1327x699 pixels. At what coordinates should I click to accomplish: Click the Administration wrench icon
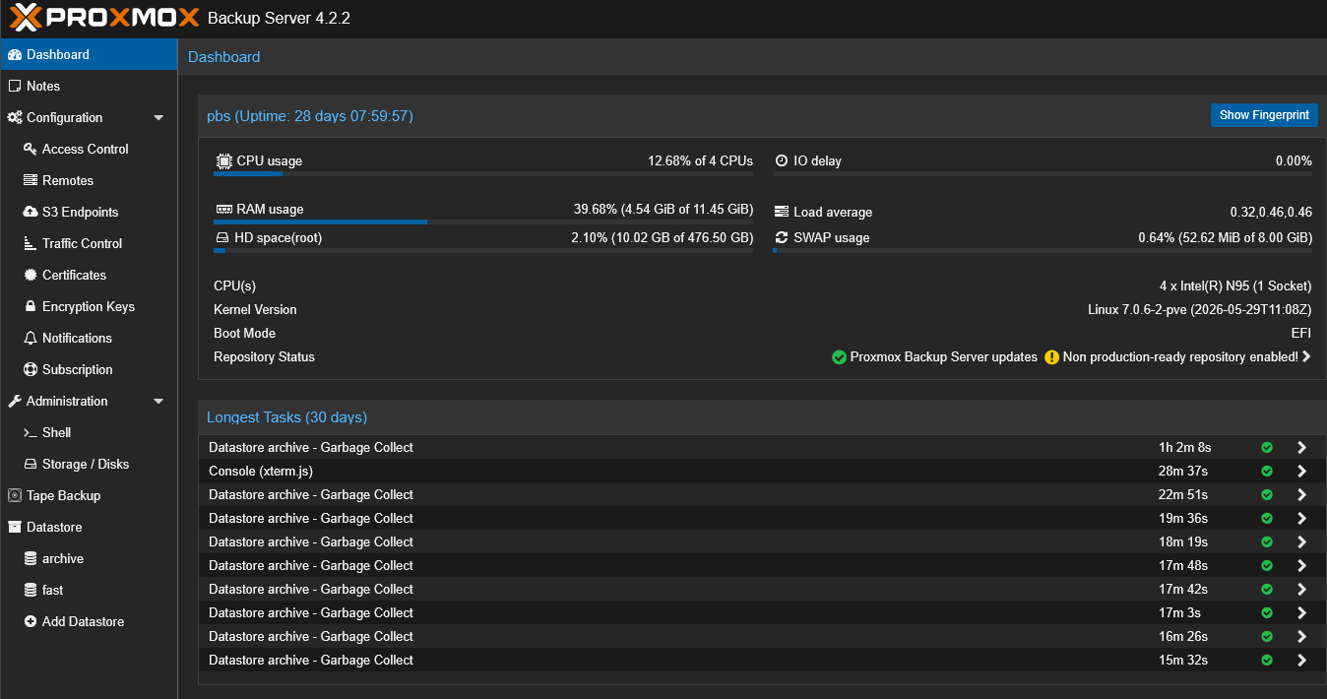(x=15, y=402)
